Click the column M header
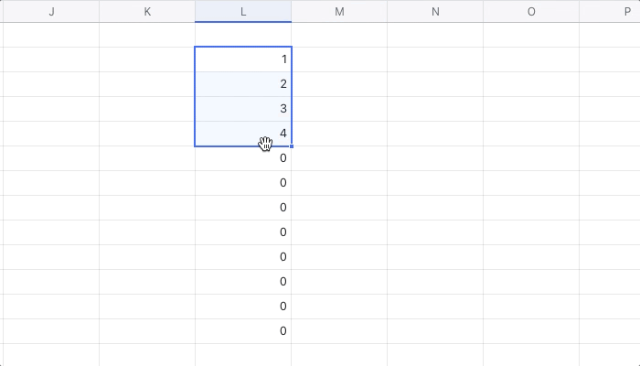The image size is (640, 366). [x=339, y=11]
